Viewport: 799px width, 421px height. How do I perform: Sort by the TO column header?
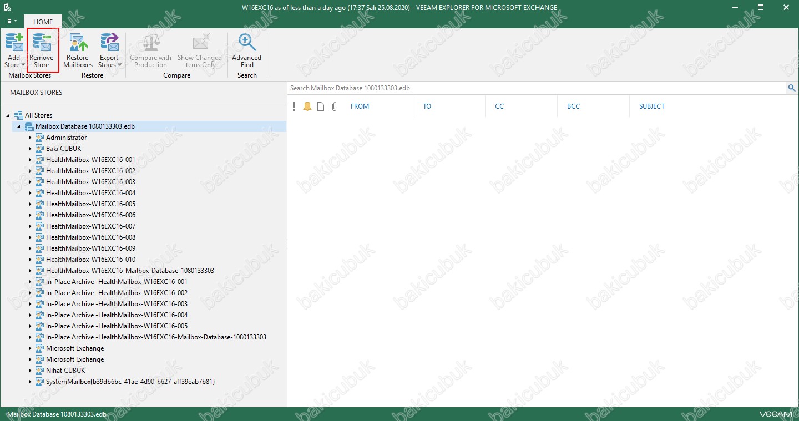pyautogui.click(x=427, y=106)
